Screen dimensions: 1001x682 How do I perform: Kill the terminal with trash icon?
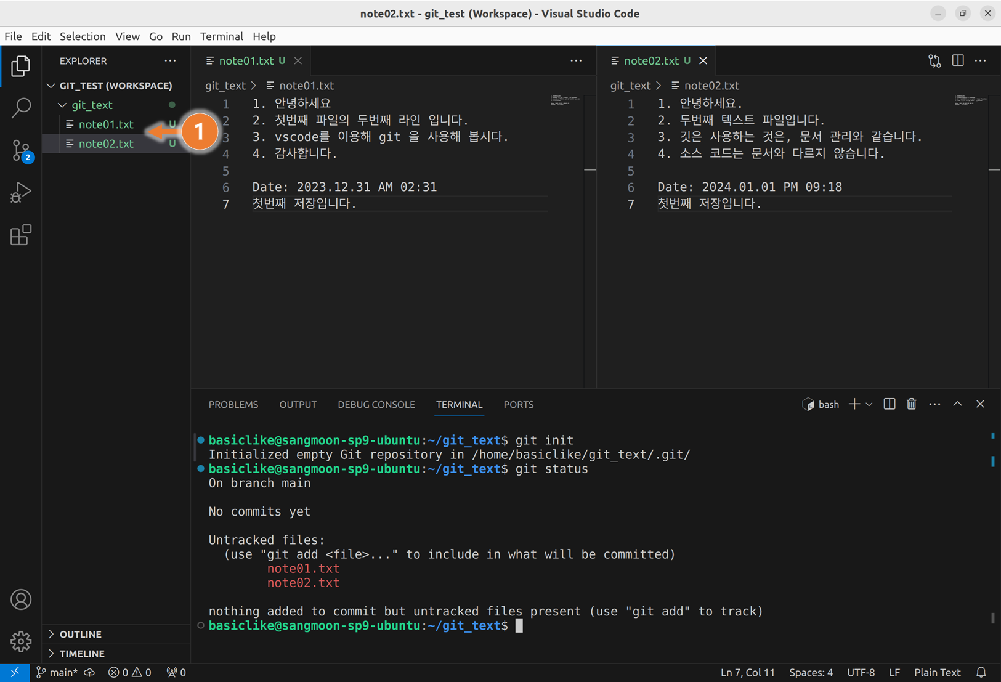tap(912, 404)
